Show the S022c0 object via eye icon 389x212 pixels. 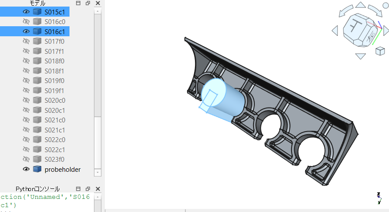tap(26, 139)
